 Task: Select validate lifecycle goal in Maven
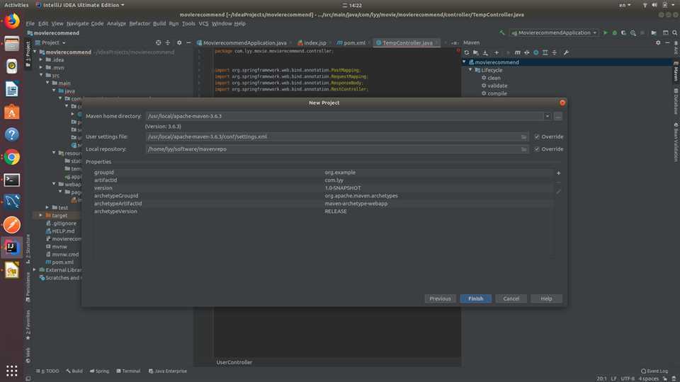(497, 86)
